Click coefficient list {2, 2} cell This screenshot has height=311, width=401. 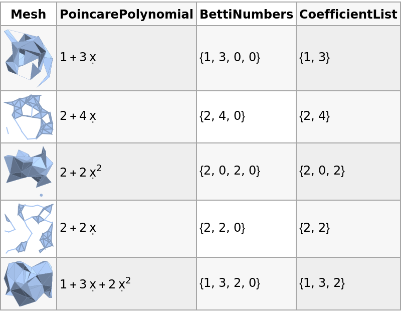coord(314,229)
